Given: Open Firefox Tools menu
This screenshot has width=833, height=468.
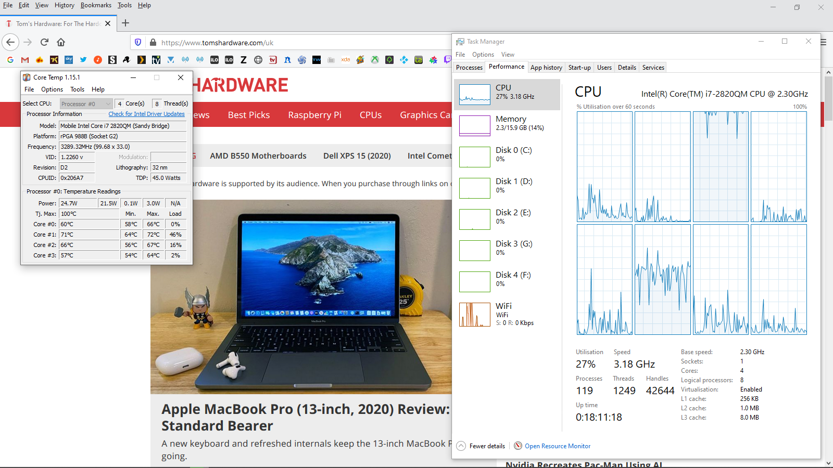Looking at the screenshot, I should point(124,5).
